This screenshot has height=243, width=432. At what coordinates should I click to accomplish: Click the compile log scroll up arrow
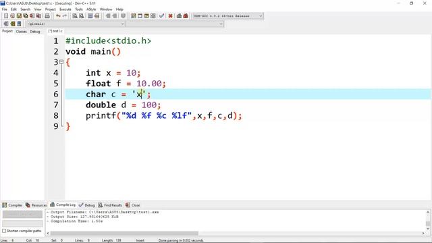(x=428, y=212)
